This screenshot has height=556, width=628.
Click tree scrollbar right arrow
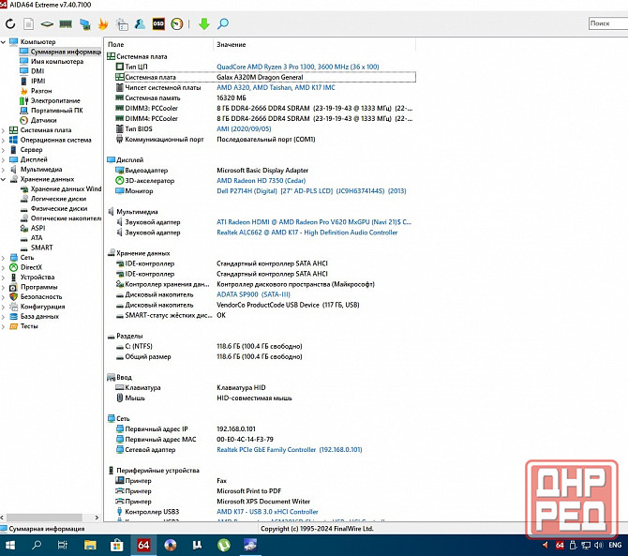pyautogui.click(x=97, y=518)
